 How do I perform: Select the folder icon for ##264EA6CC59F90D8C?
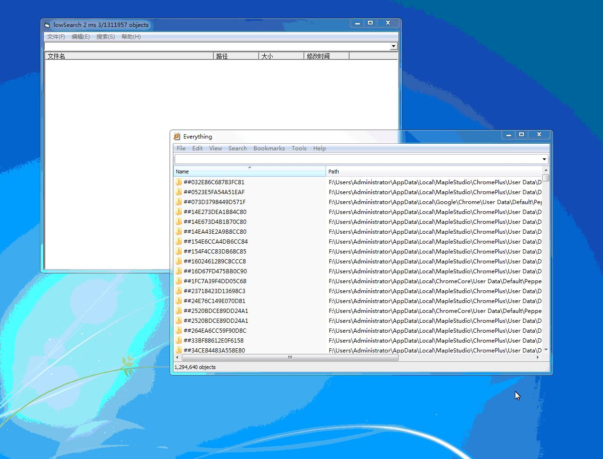point(179,331)
